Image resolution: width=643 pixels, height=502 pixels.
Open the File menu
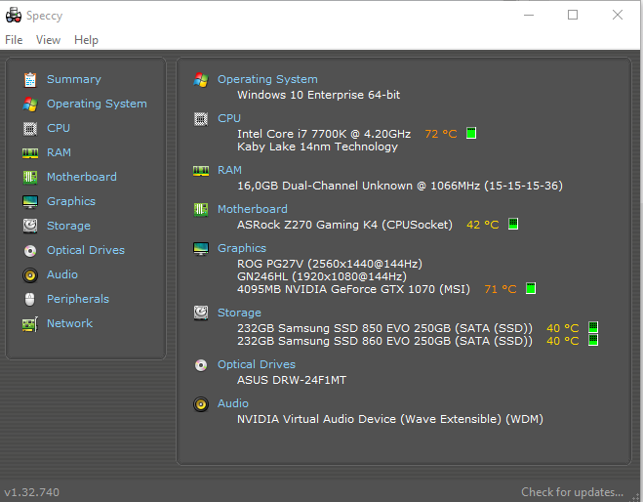14,40
